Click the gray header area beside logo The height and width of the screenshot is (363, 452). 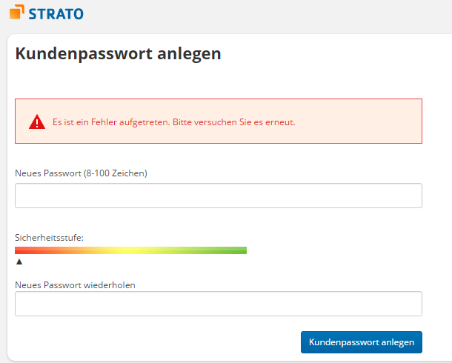[x=259, y=14]
